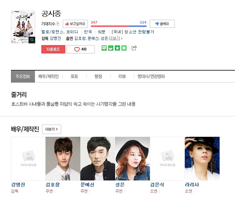Click the expectation ratio red-blue bar
Viewport: 235px width, 203px height.
[119, 26]
